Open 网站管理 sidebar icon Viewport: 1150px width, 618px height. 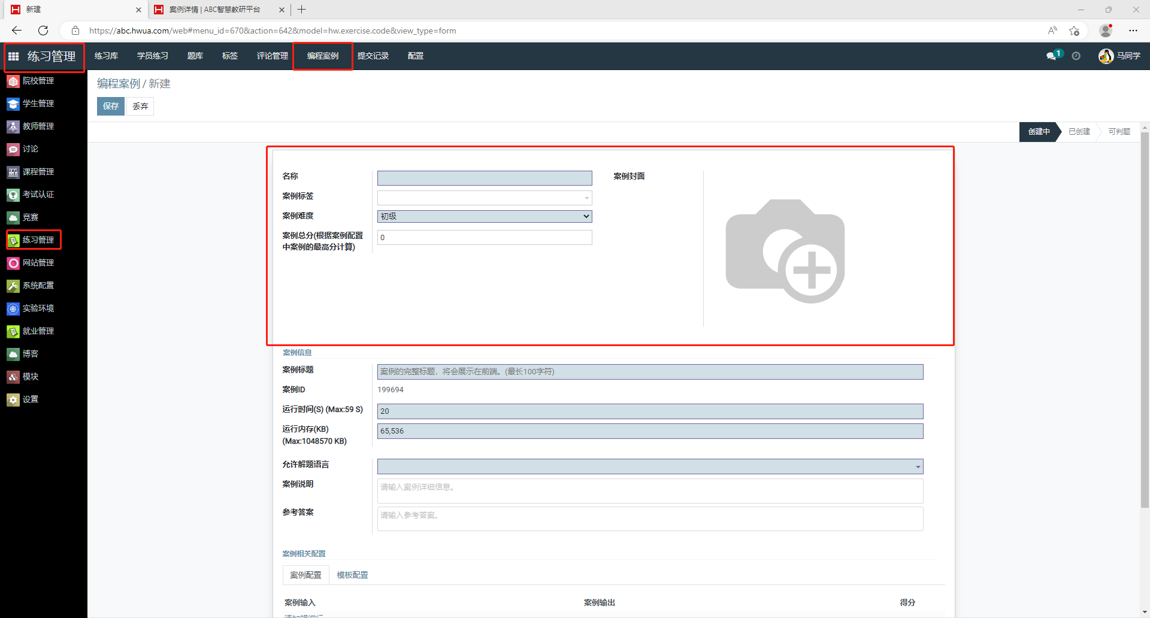[13, 263]
